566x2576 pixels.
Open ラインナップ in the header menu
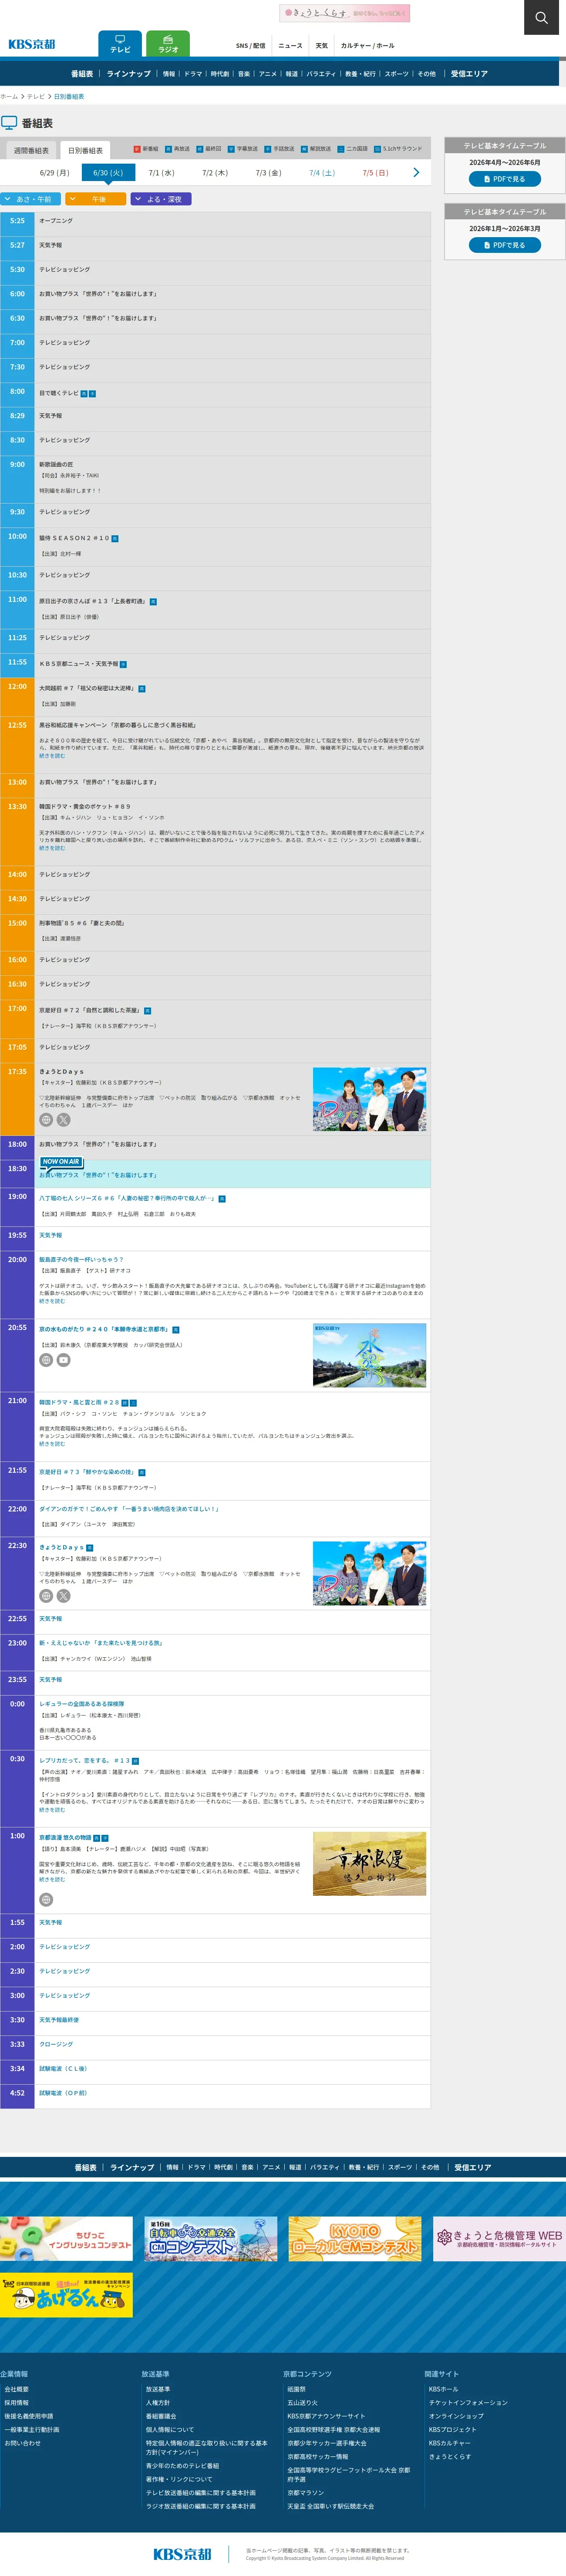click(129, 74)
